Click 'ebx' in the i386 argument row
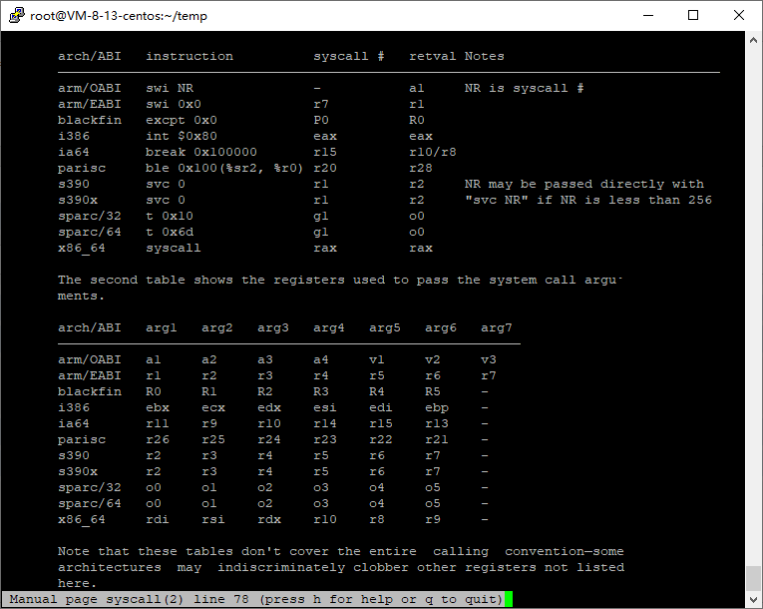763x609 pixels. (158, 407)
